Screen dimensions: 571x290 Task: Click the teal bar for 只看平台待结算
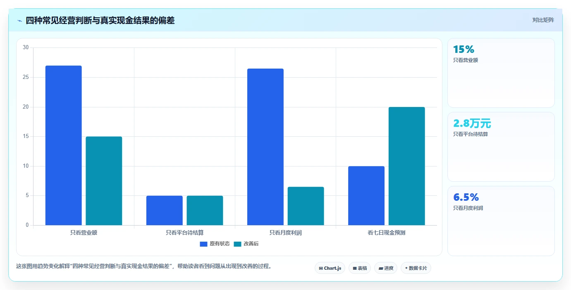[x=205, y=210]
